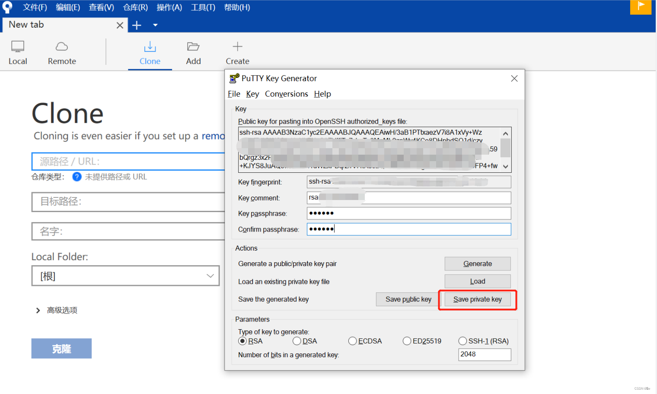657x394 pixels.
Task: Select the DSA key type
Action: tap(305, 341)
